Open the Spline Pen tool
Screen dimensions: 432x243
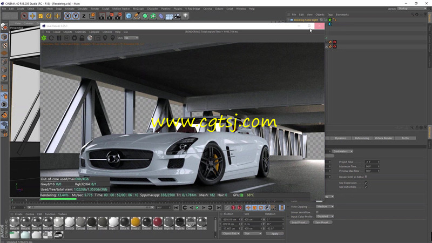click(137, 16)
